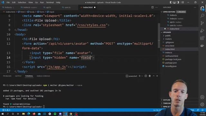Click the notifications bell in status bar
The image size is (206, 116).
pos(202,110)
